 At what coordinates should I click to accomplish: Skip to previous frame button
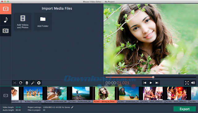coord(145,83)
